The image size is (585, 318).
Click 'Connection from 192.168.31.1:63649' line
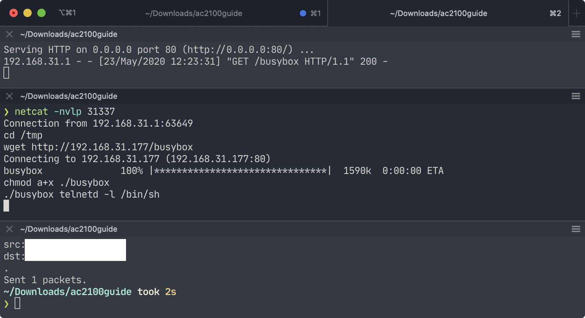[x=98, y=124]
